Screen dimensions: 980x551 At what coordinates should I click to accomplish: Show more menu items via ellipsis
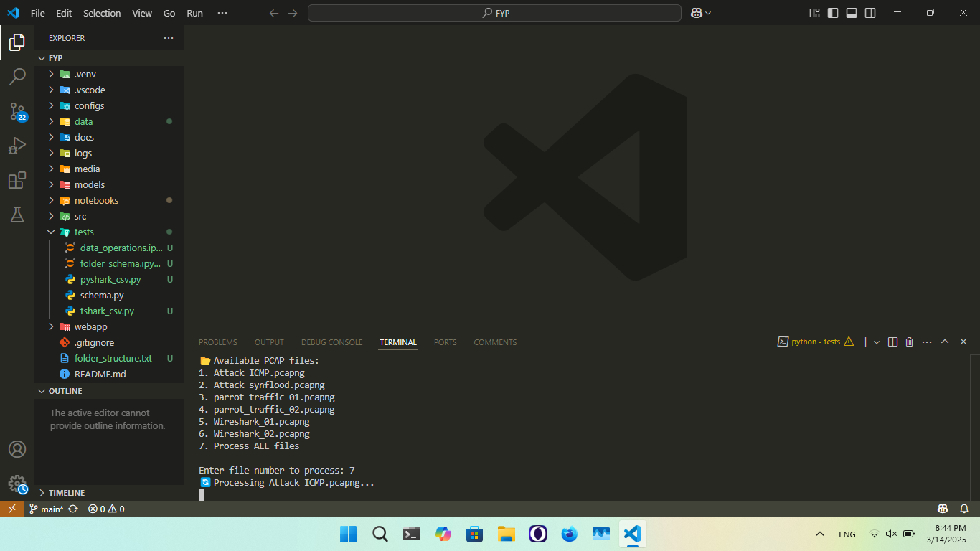tap(222, 13)
